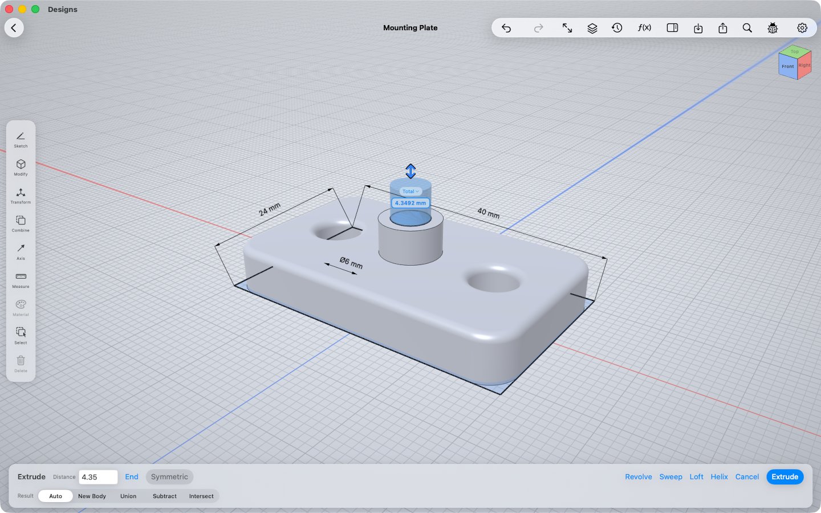The height and width of the screenshot is (513, 821).
Task: Click the bug report icon
Action: 773,28
